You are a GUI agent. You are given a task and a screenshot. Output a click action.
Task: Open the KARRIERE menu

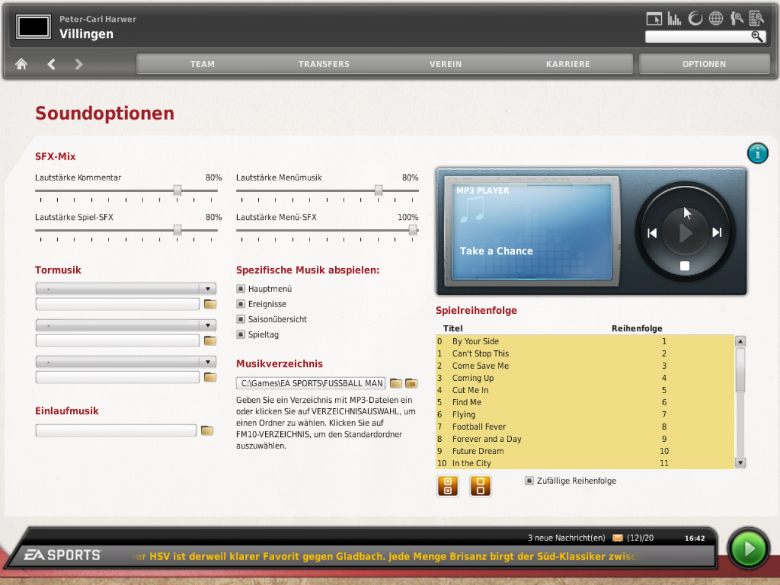click(568, 64)
